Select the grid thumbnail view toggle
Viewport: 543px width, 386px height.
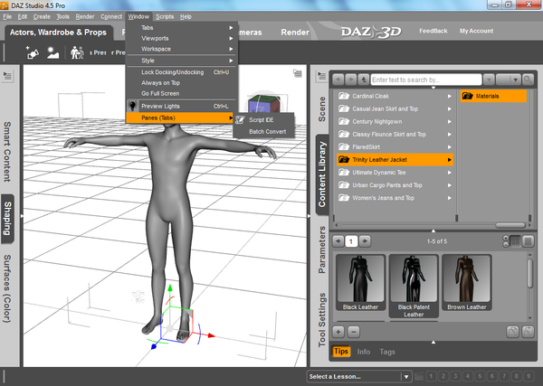point(515,241)
